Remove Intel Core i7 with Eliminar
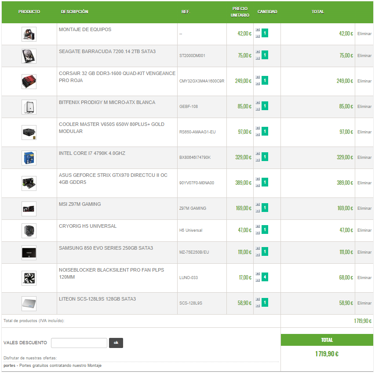The height and width of the screenshot is (373, 375). tap(364, 158)
